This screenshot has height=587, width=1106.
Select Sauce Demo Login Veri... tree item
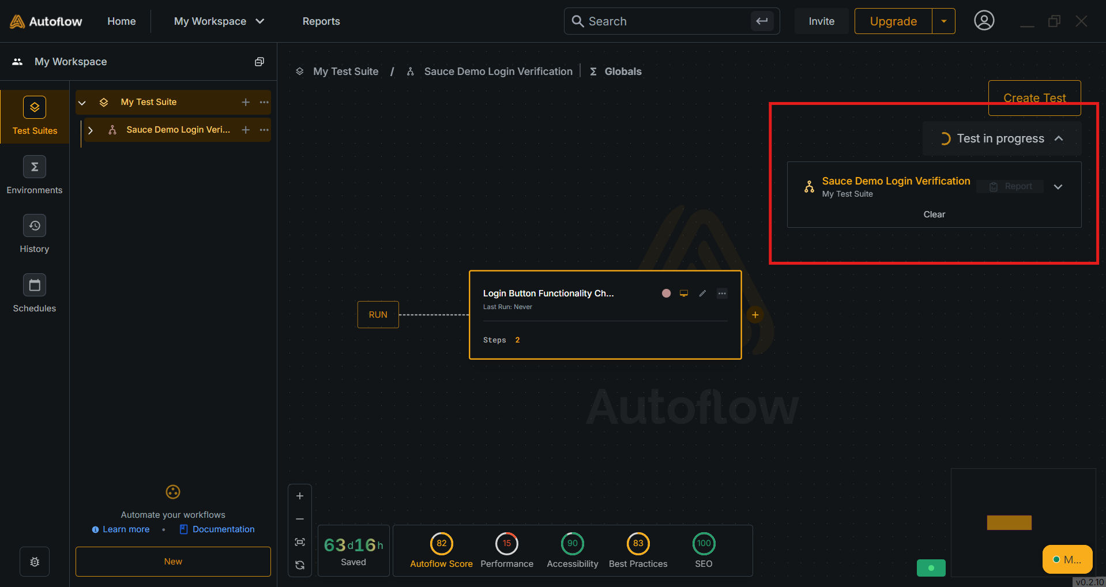point(178,130)
